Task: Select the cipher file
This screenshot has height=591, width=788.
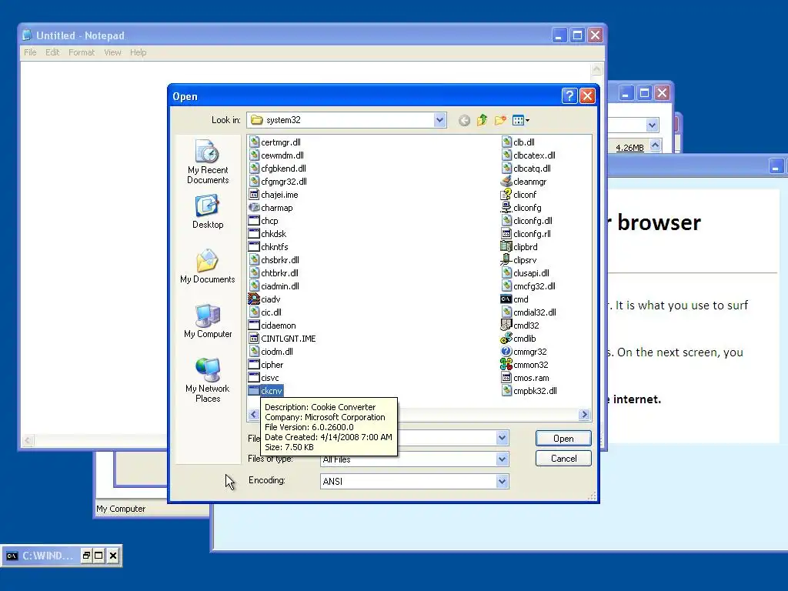Action: (x=266, y=364)
